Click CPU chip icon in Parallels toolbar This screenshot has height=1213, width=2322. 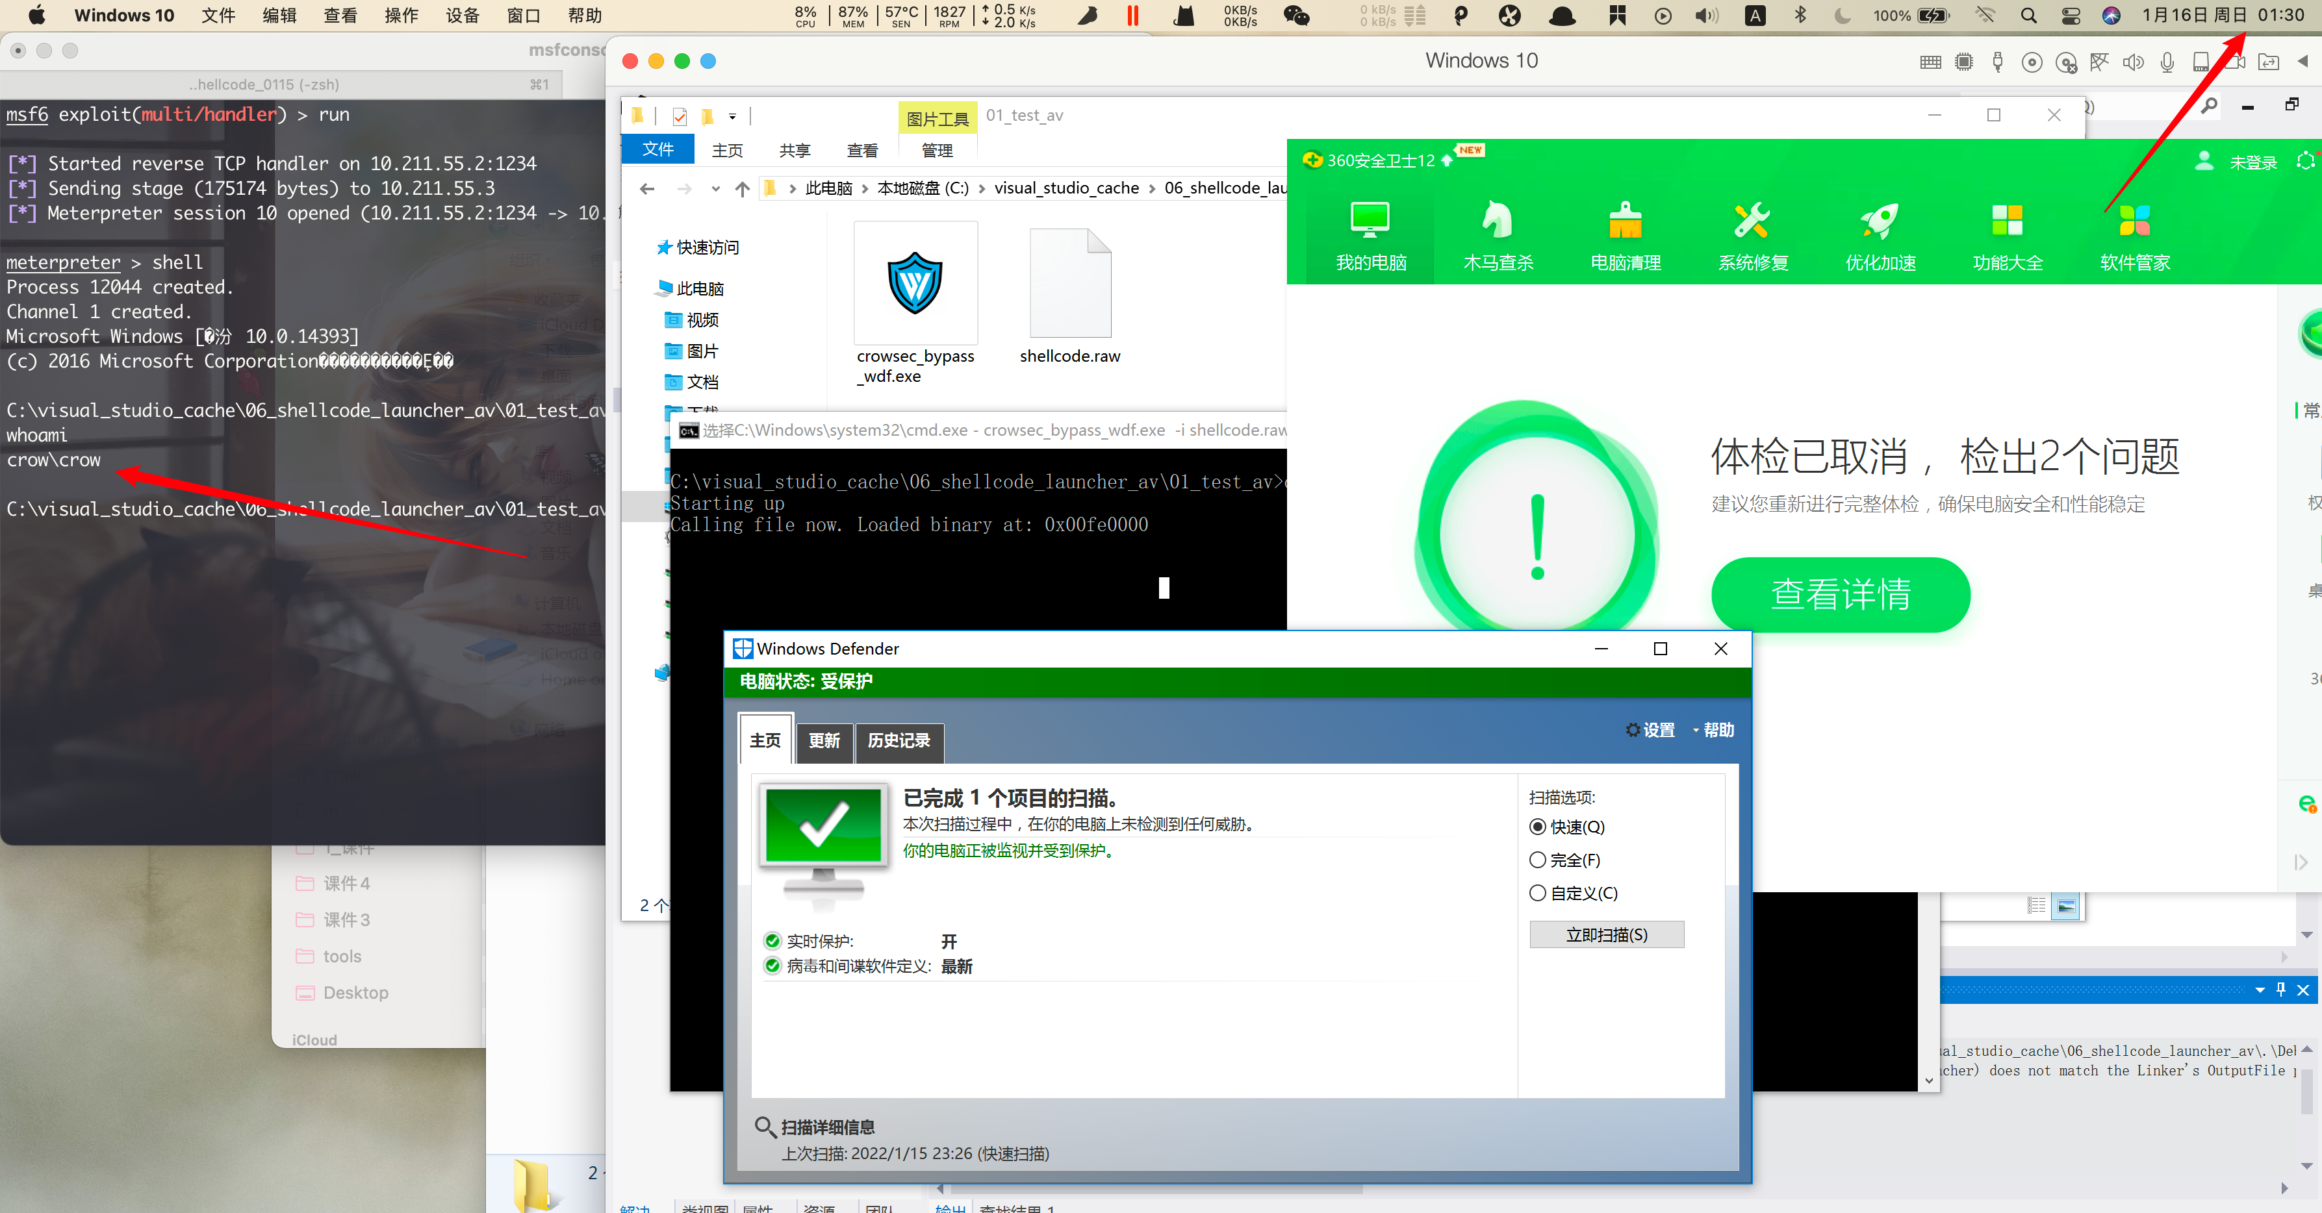click(1964, 62)
